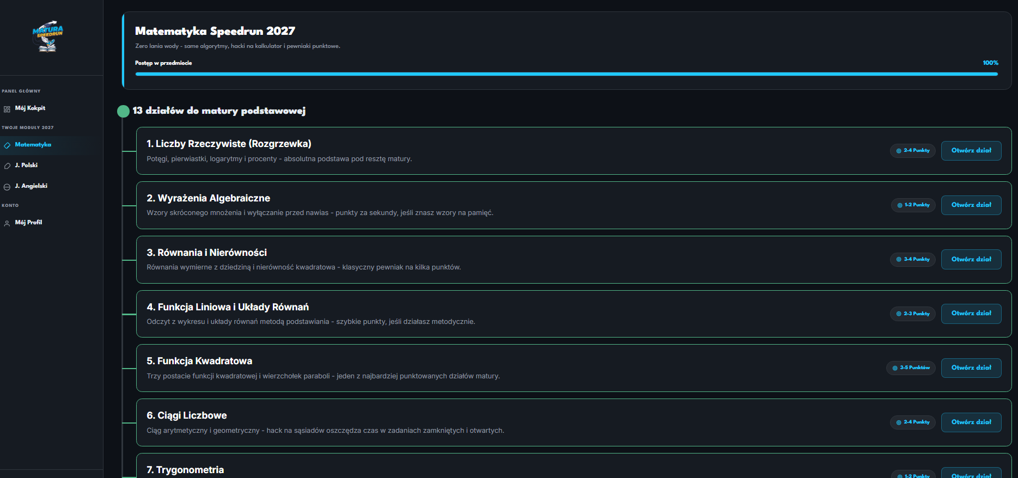Image resolution: width=1018 pixels, height=478 pixels.
Task: Click the '7. Trygonometria' title
Action: 185,470
